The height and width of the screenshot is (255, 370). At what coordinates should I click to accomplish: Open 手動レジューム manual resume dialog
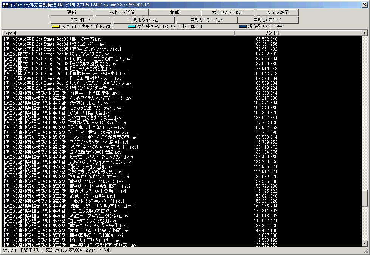144,20
